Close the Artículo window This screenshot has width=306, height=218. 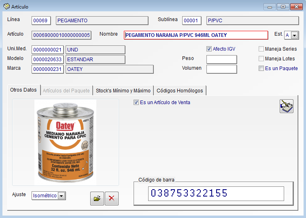296,7
